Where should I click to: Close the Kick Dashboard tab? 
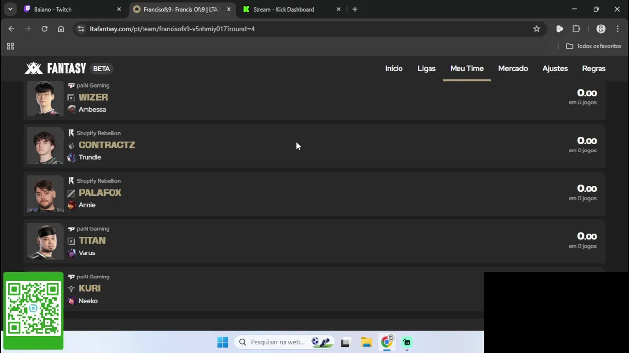coord(338,9)
